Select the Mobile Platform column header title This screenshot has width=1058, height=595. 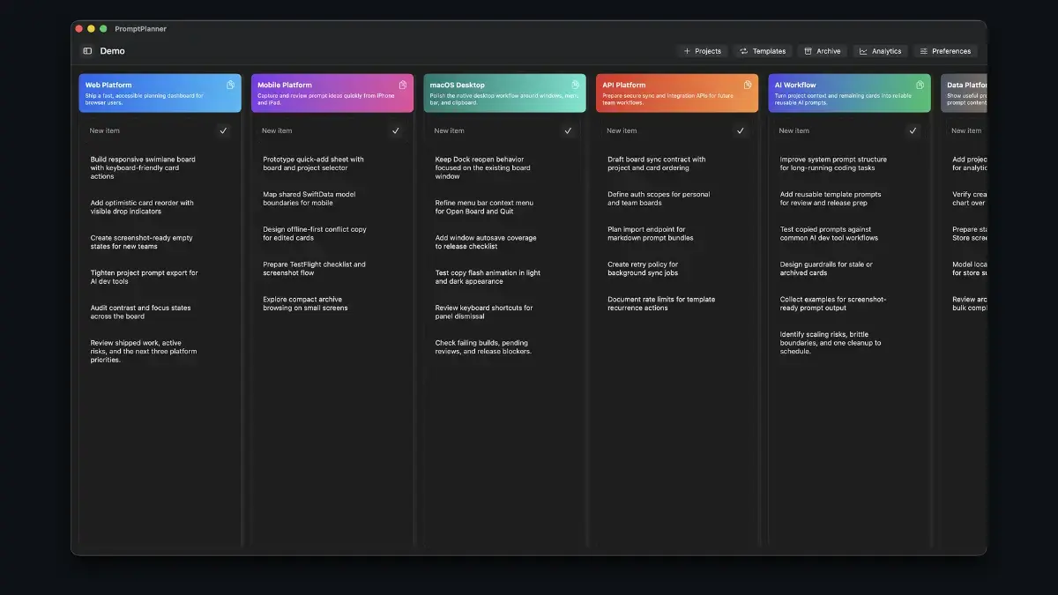(285, 86)
